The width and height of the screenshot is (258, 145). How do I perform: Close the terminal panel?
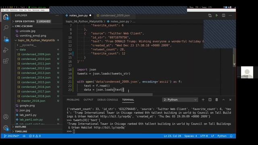point(230,99)
